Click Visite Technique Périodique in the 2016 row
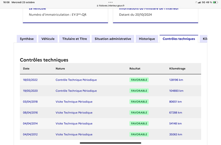Viewport: 221px width, 145px height. (x=74, y=113)
